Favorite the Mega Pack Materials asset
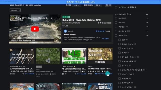161x90 pixels. 110,85
